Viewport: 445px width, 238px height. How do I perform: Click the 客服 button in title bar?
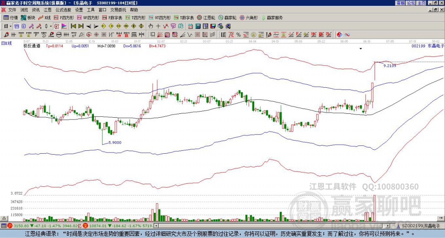click(x=400, y=3)
